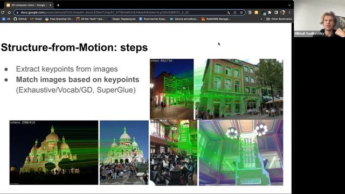Open the Other Bookmarks folder
The width and height of the screenshot is (345, 194).
coord(279,19)
